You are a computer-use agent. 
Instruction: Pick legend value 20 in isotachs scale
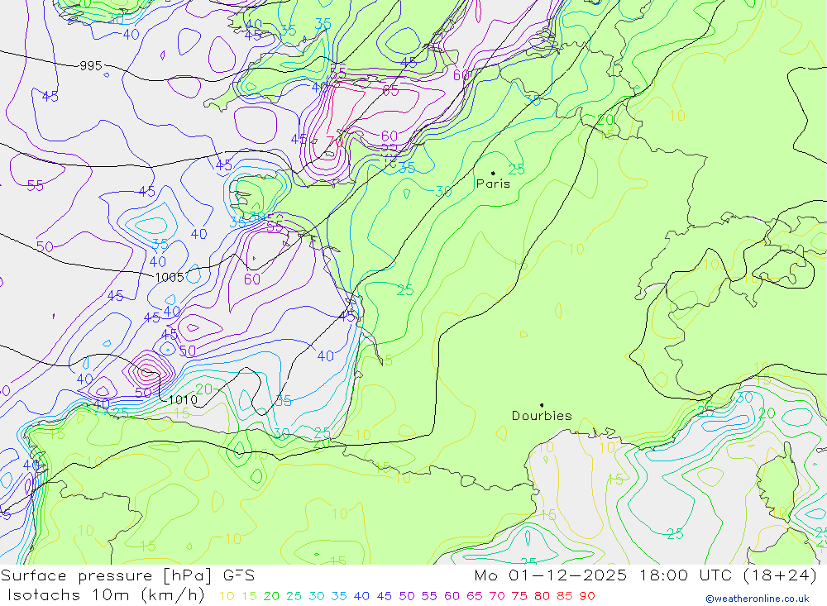271,596
